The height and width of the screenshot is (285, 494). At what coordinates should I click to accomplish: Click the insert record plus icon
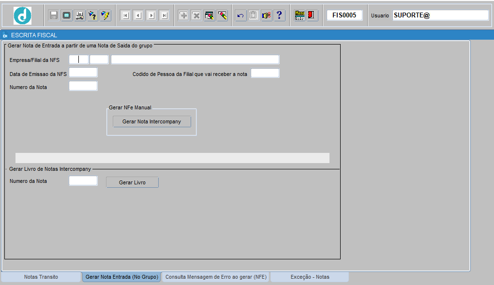pyautogui.click(x=183, y=15)
